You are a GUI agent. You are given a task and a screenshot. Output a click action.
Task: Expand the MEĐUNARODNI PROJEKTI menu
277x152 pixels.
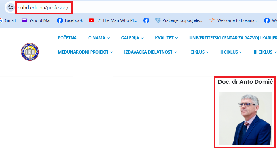[x=85, y=52]
